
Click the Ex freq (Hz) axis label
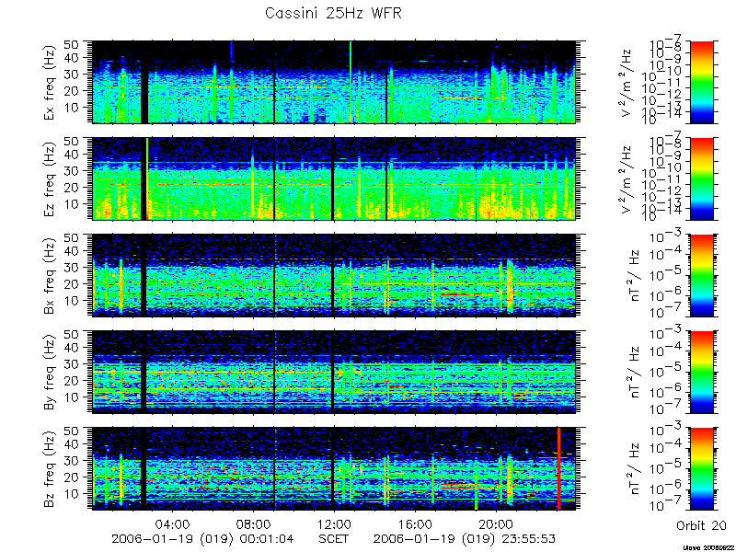[x=50, y=82]
